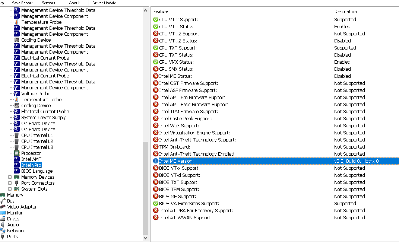399x242 pixels.
Task: Click the Cooling Device fan icon below Electrical Current Probe
Action: click(x=17, y=105)
